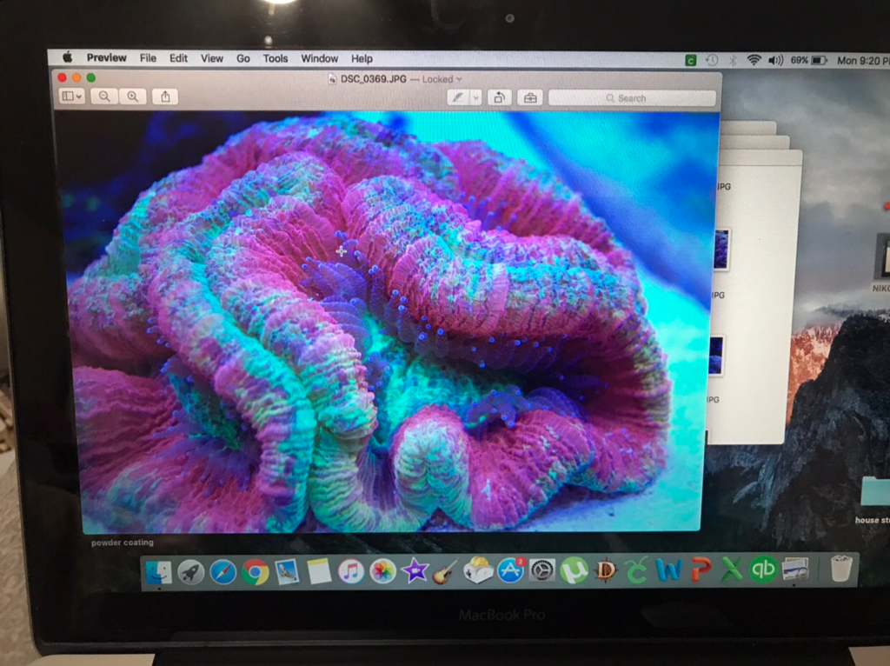Image resolution: width=890 pixels, height=666 pixels.
Task: Show the Markup Toolbar with toolbox icon
Action: [530, 97]
